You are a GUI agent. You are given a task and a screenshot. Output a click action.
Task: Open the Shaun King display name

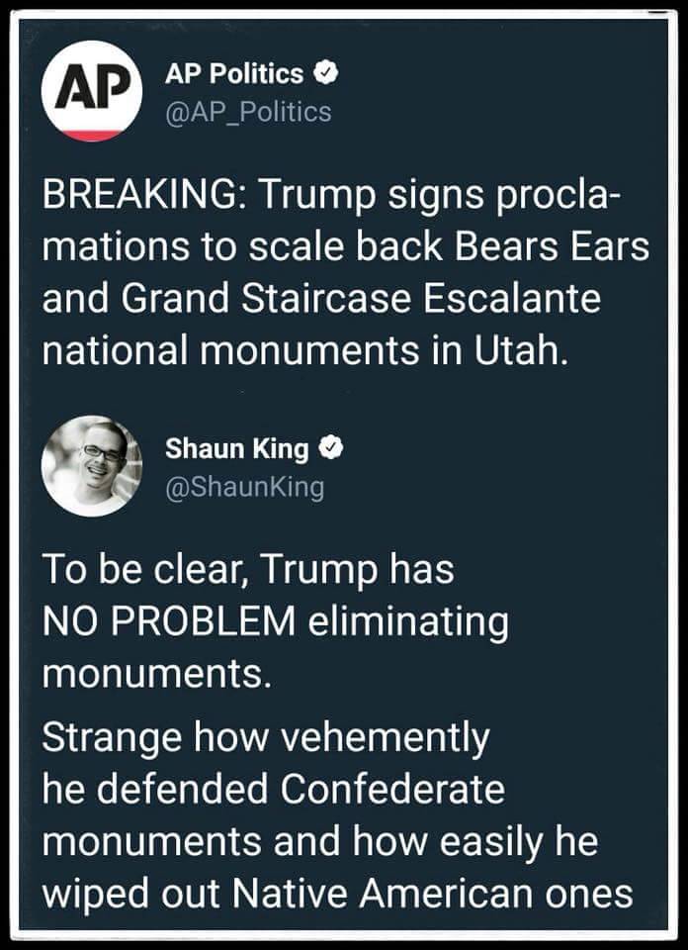click(x=237, y=449)
